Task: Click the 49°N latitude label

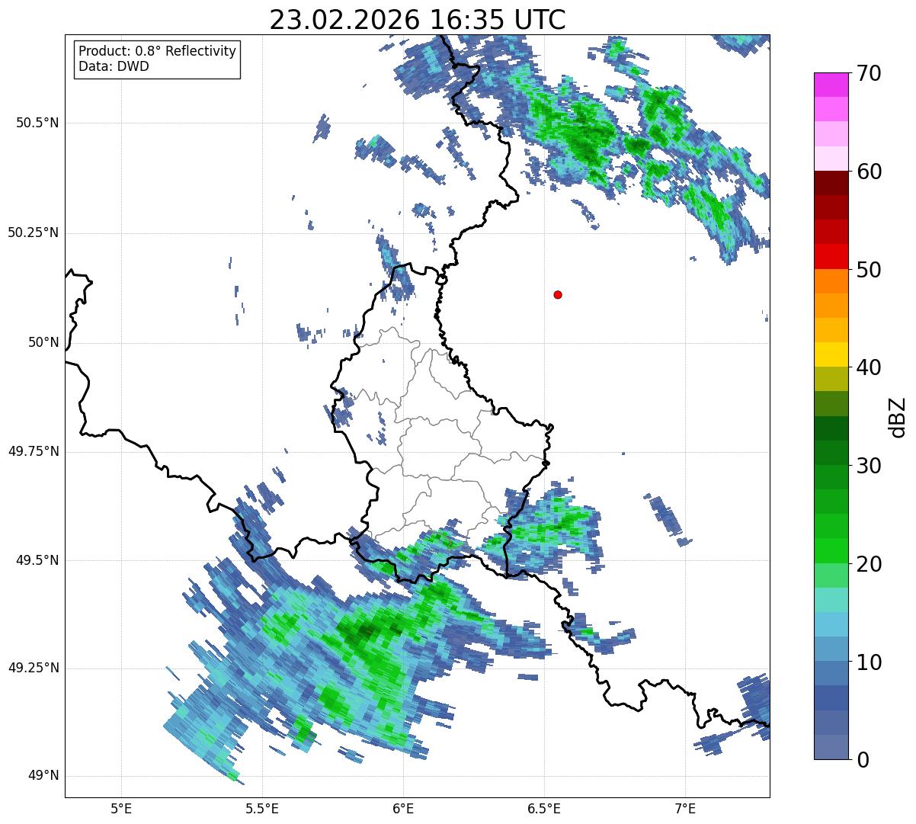Action: pos(43,776)
